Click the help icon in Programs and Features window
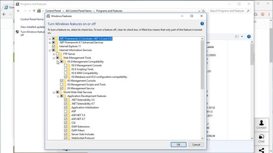 (x=249, y=37)
